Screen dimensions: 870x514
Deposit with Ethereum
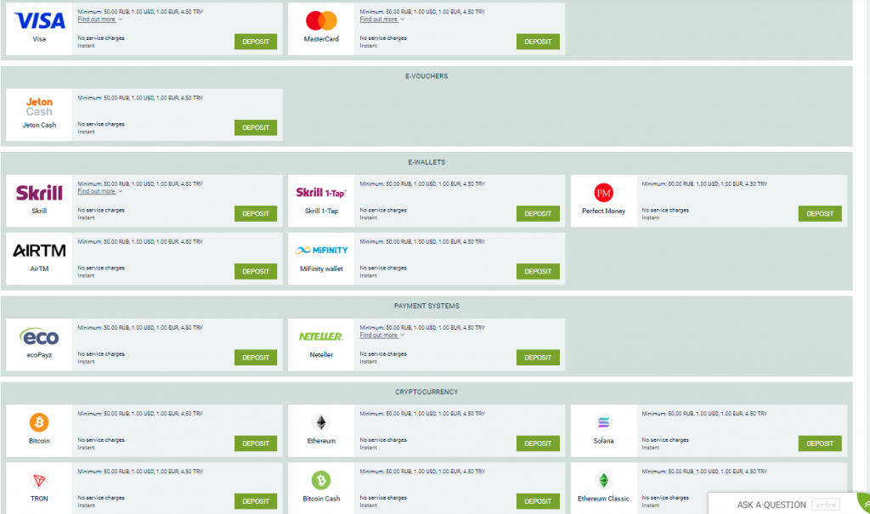(538, 443)
